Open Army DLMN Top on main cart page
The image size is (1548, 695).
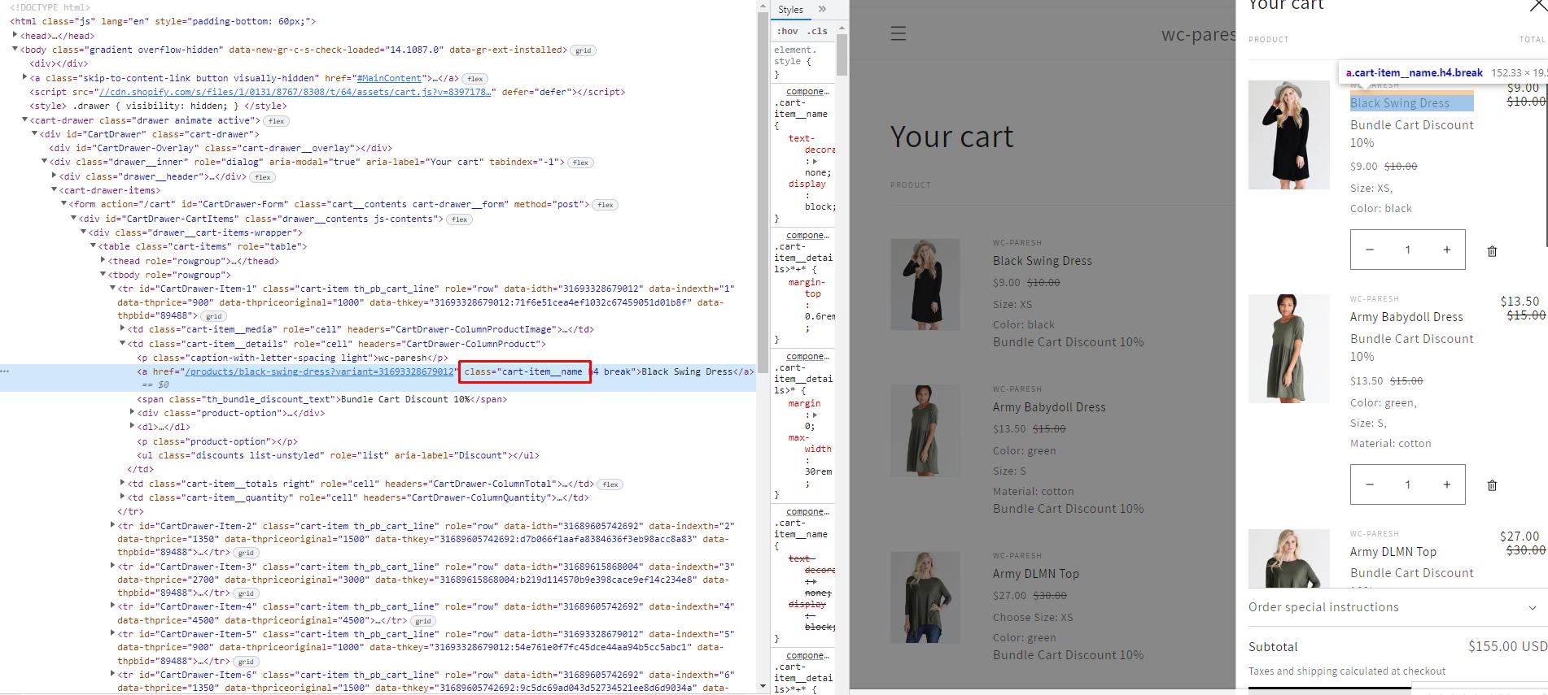(x=1036, y=574)
